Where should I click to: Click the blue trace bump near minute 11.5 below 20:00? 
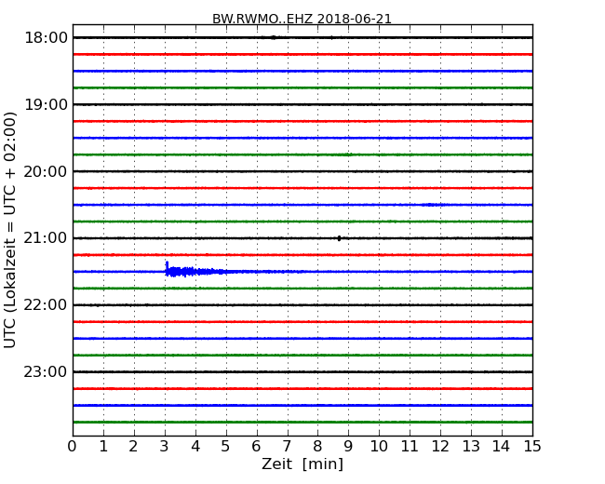tap(431, 205)
